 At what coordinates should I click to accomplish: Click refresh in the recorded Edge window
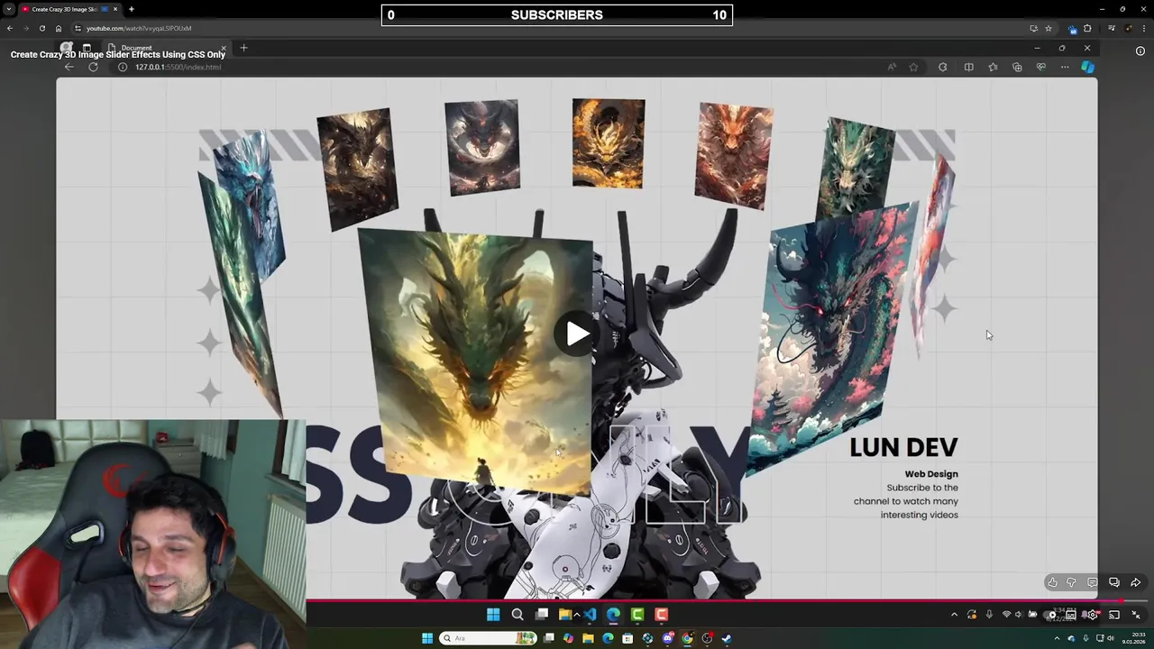93,67
